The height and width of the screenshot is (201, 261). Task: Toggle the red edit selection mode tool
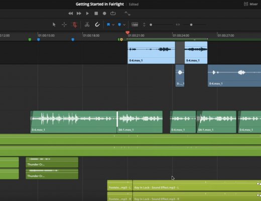[x=74, y=25]
